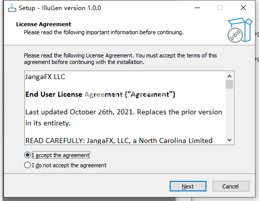
Task: Click the "License Agreement" page heading
Action: tap(43, 24)
